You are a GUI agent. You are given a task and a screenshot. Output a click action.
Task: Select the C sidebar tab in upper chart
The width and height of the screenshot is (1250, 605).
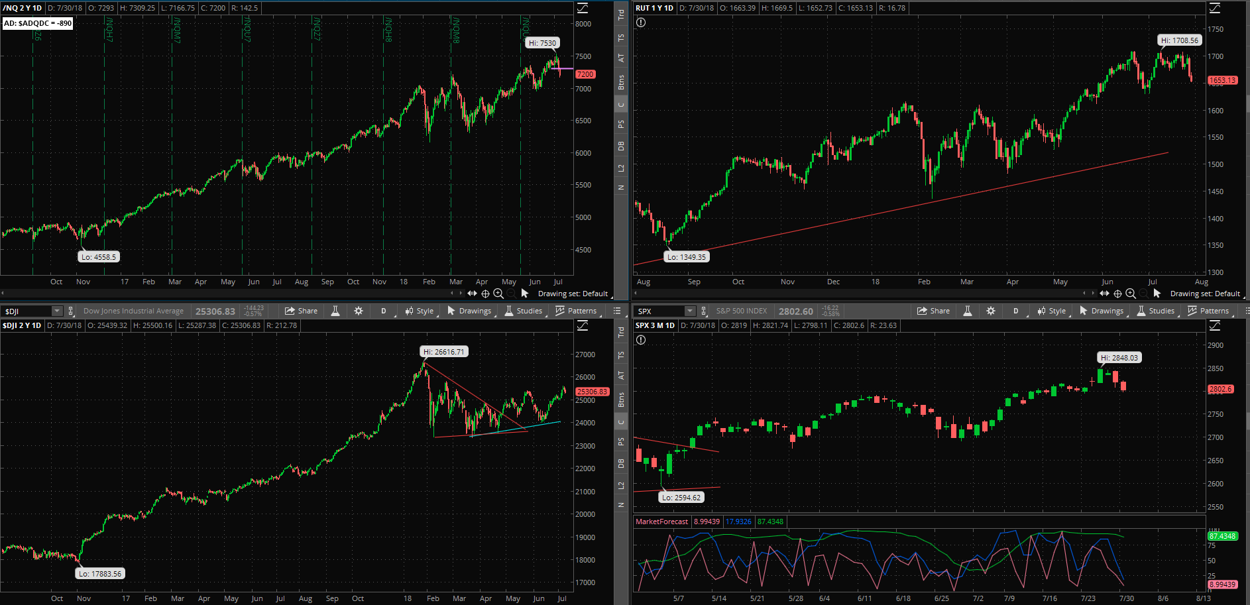click(x=621, y=104)
